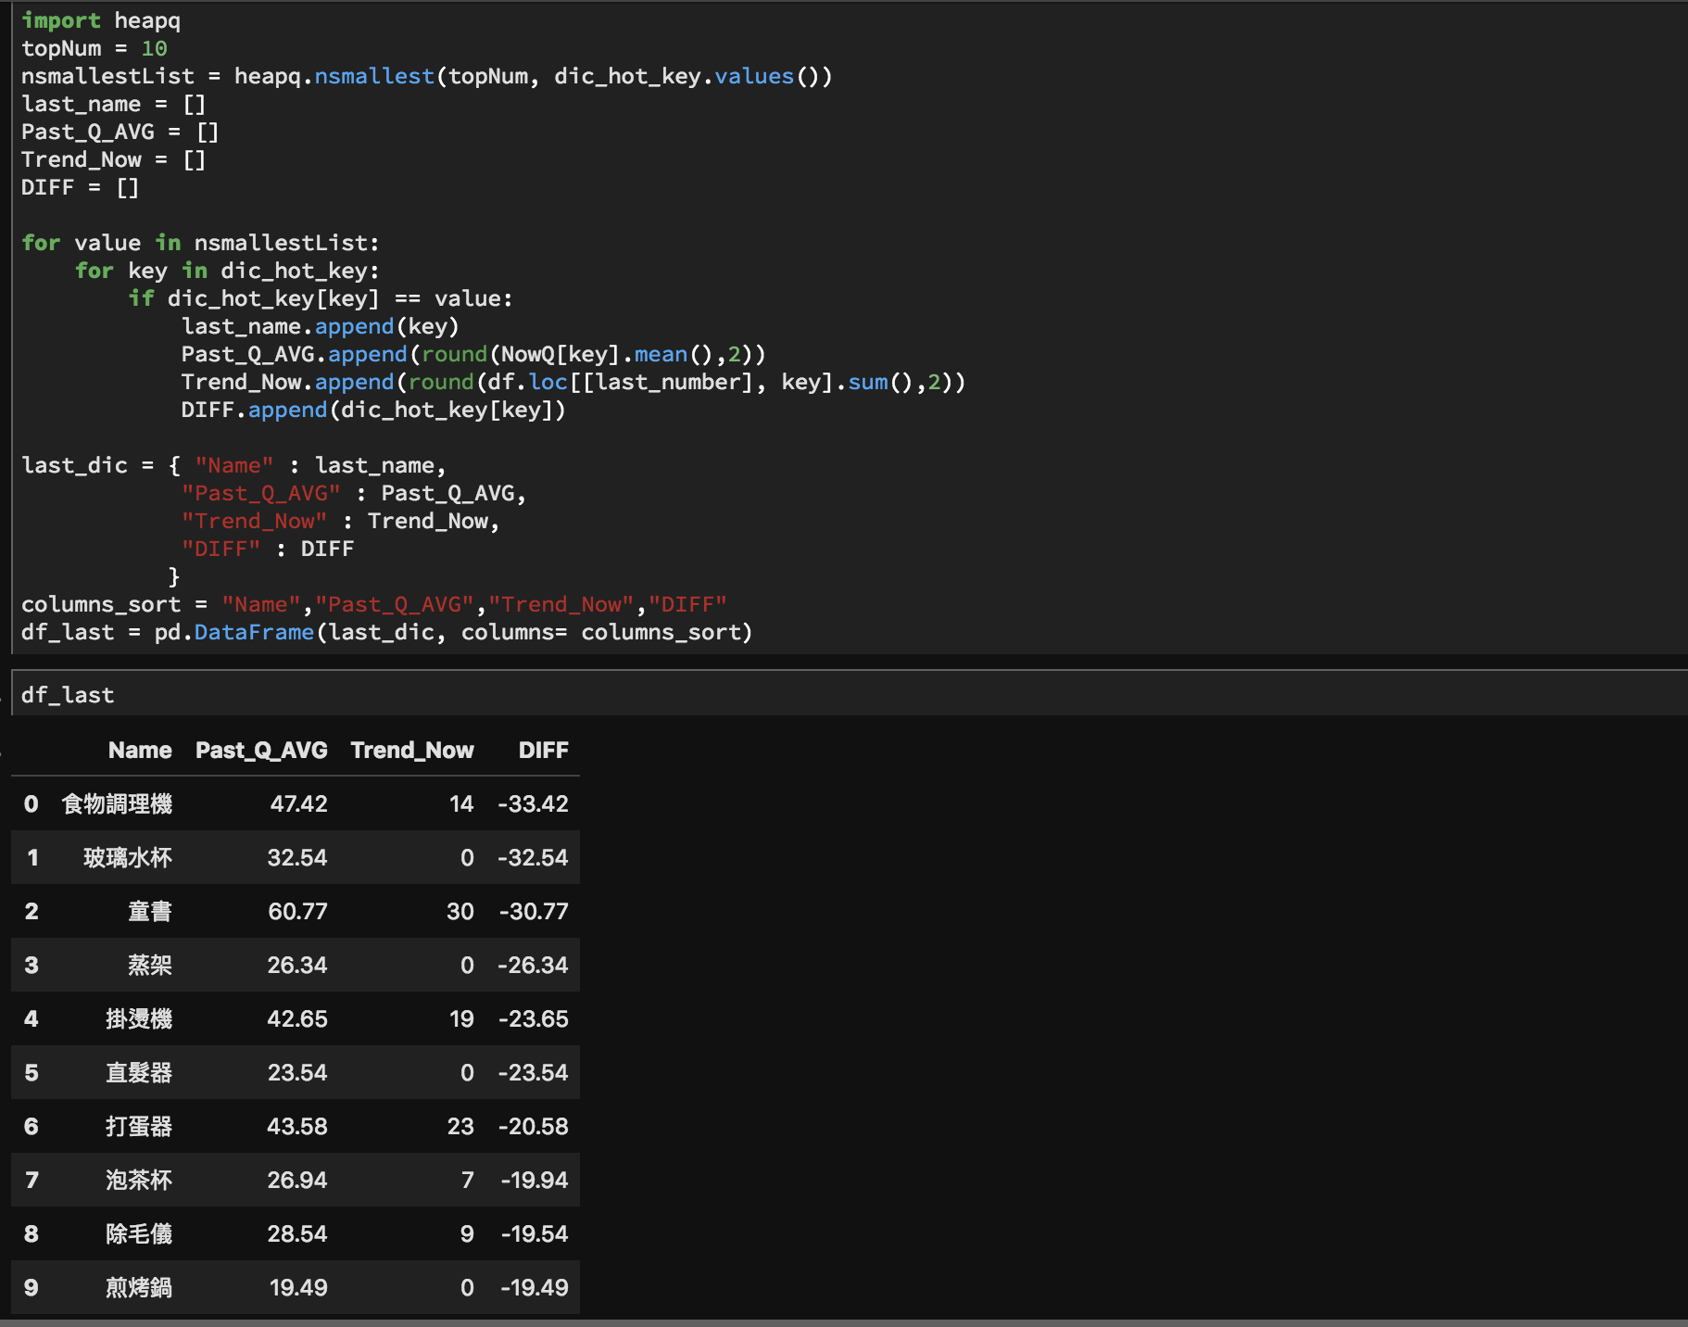Click the 'DIFF = []' line
The height and width of the screenshot is (1327, 1688).
point(81,187)
